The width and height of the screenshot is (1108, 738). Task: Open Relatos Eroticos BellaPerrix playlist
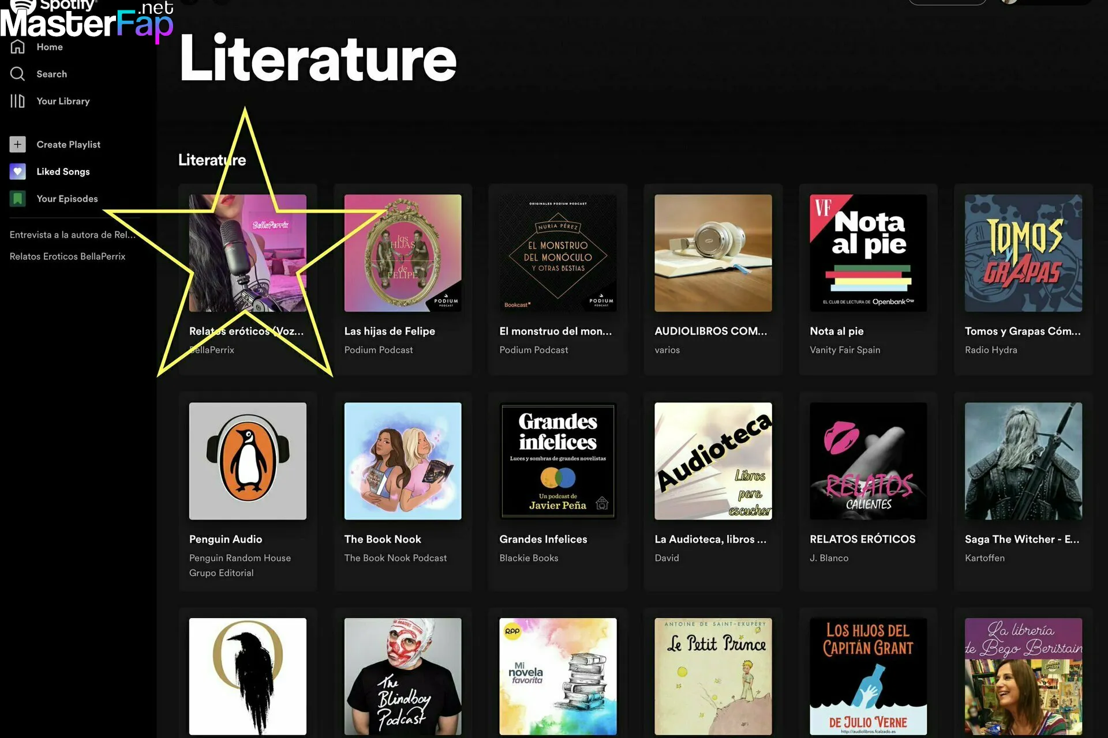click(68, 256)
